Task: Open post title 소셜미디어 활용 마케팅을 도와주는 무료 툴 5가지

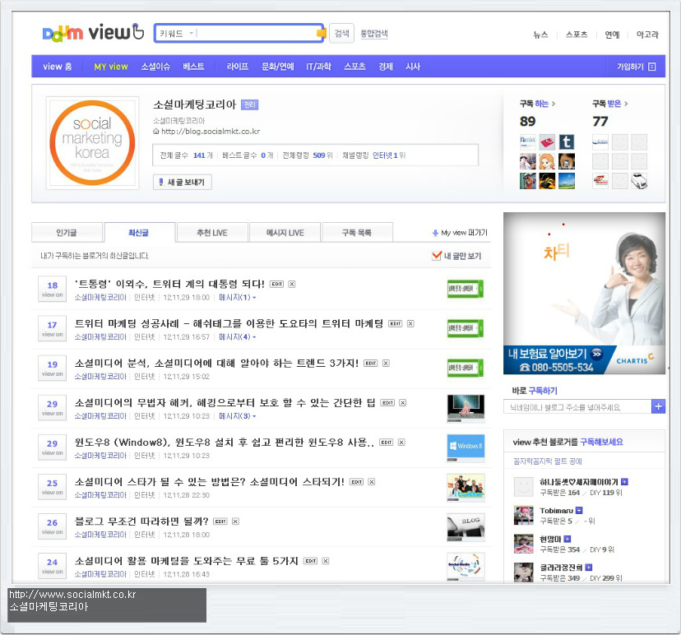Action: 187,561
